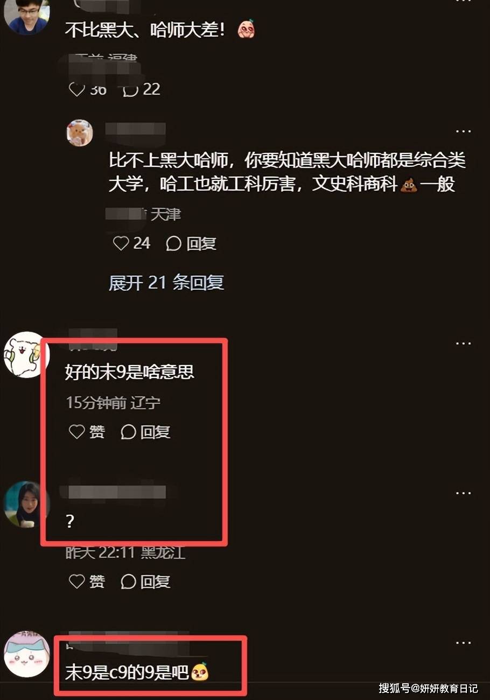Reply to the 天津 user's comment
Image resolution: width=490 pixels, height=700 pixels.
(191, 244)
